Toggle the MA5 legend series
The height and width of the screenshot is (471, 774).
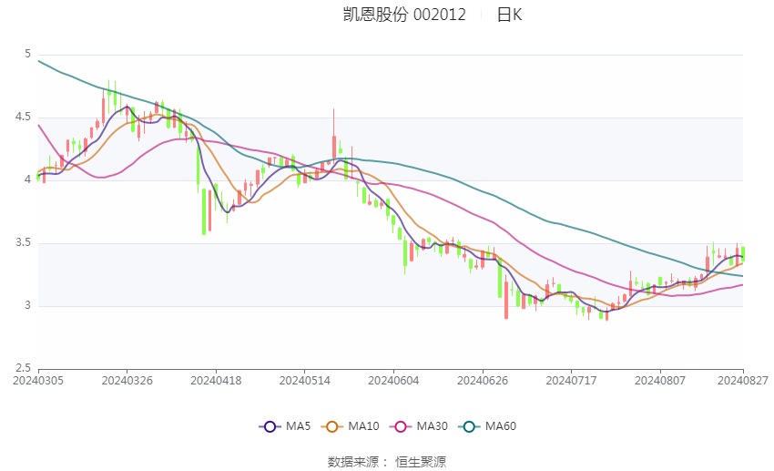[285, 426]
